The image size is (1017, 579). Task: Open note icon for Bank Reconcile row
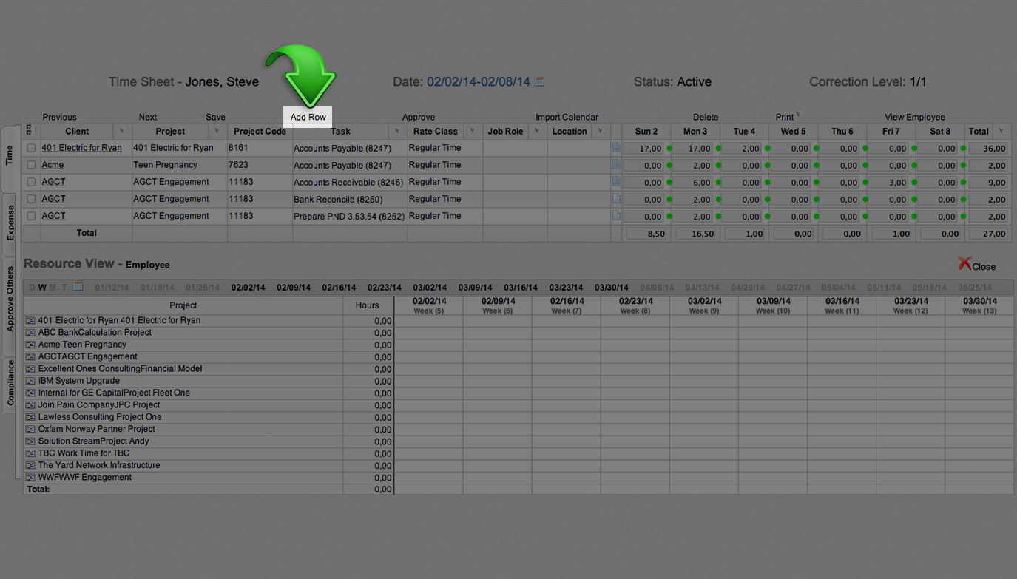point(616,199)
